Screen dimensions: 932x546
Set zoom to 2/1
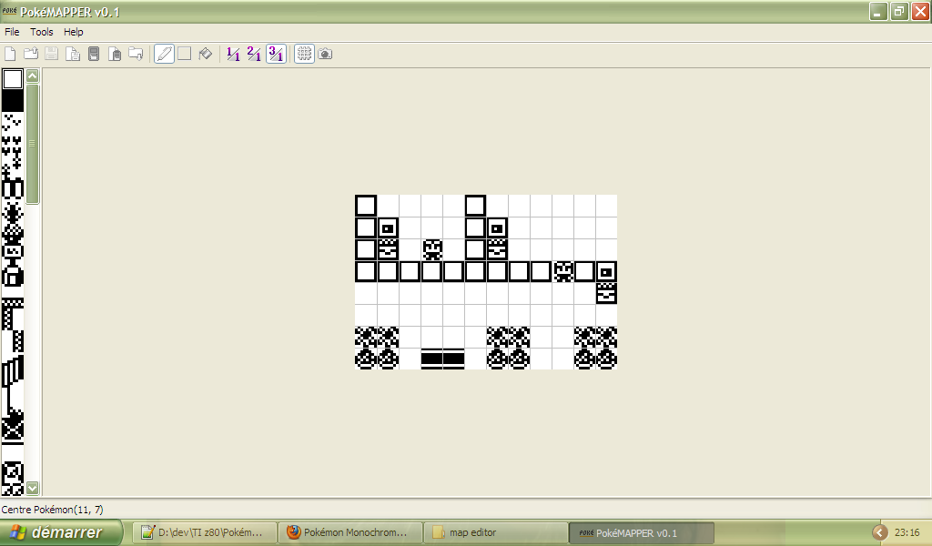click(x=254, y=54)
